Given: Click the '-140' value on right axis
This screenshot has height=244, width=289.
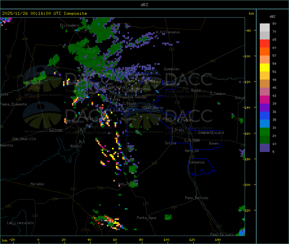Looking at the screenshot, I should (247, 108).
